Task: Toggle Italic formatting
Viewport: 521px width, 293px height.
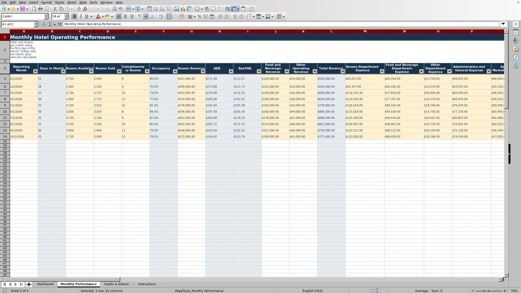Action: pos(80,16)
